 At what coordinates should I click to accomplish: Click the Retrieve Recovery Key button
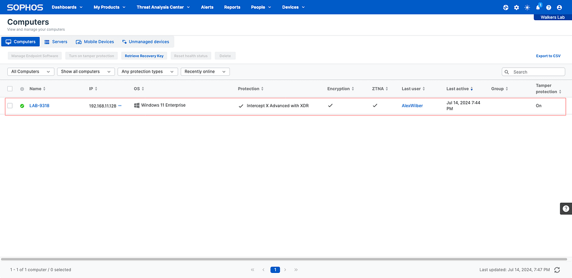[x=144, y=56]
